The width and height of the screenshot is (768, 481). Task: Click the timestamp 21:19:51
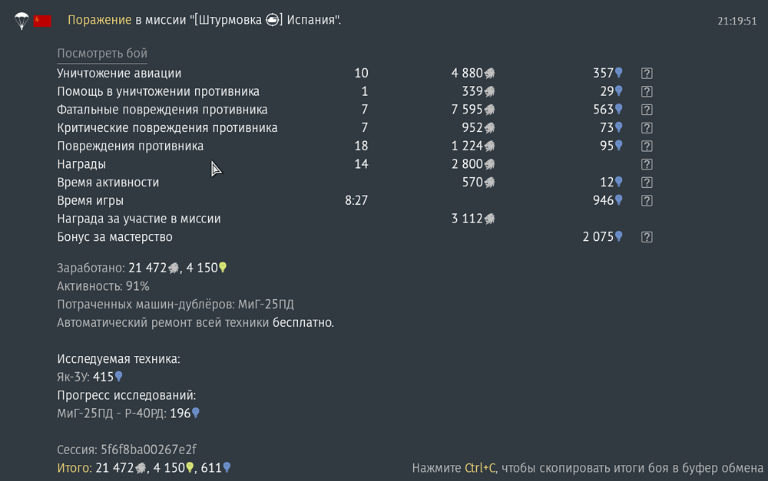coord(737,21)
